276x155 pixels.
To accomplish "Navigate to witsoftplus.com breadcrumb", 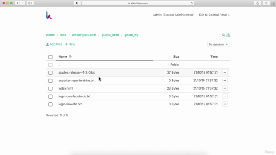I will 84,35.
